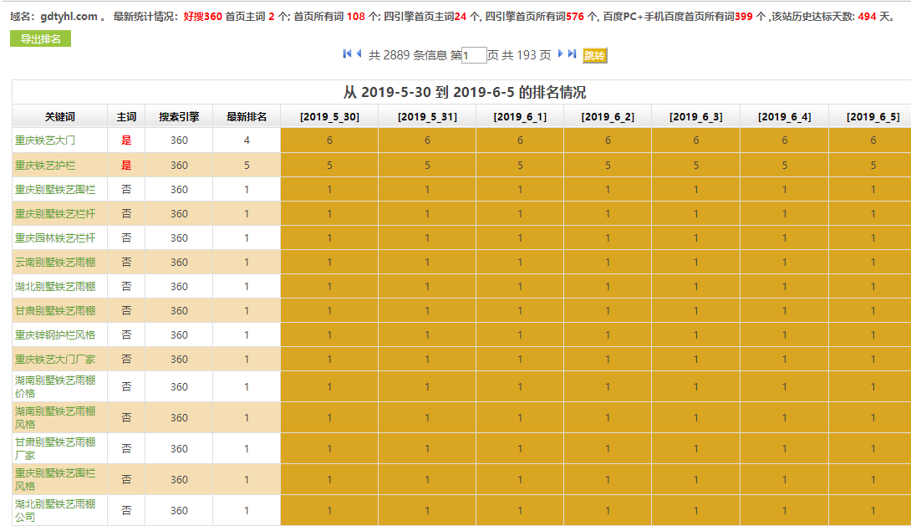Screen dimensions: 911x526
Task: Click the 搜索引擎 column header
Action: [179, 117]
